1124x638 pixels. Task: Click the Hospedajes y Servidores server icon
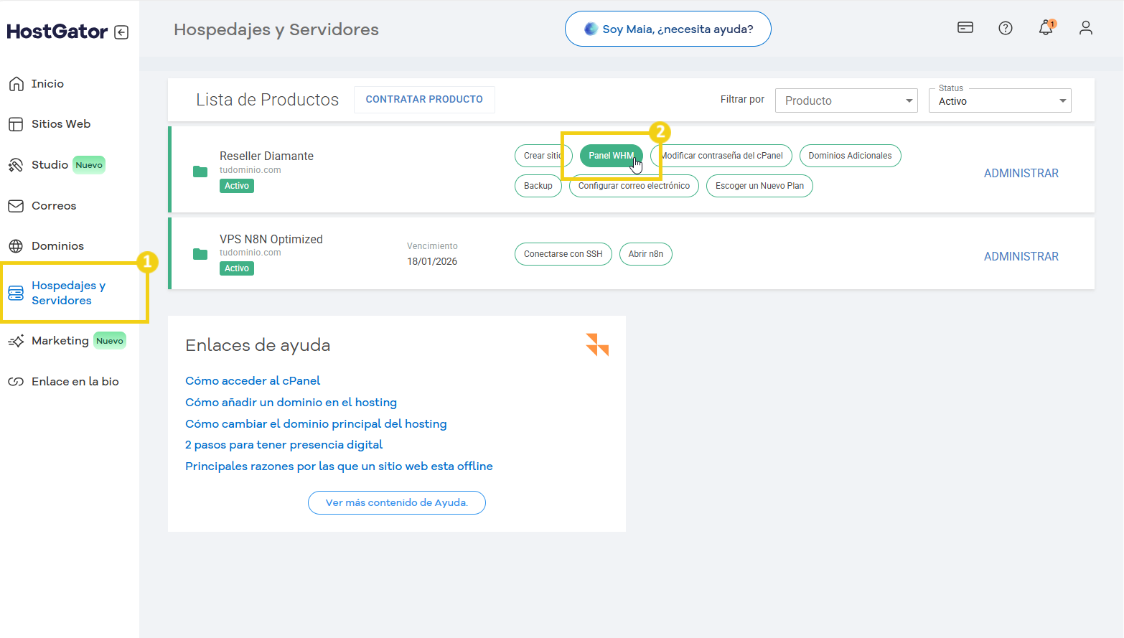[16, 293]
